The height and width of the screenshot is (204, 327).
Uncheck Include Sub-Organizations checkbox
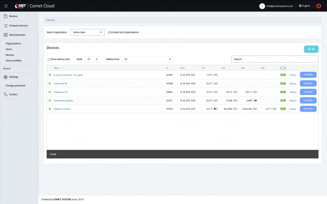109,32
